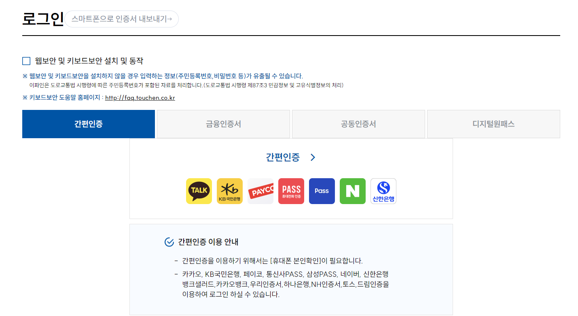578x316 pixels.
Task: Choose the PAYCO login icon
Action: [260, 191]
